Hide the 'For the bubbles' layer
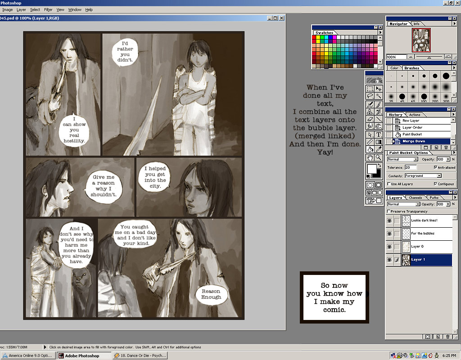 [389, 234]
